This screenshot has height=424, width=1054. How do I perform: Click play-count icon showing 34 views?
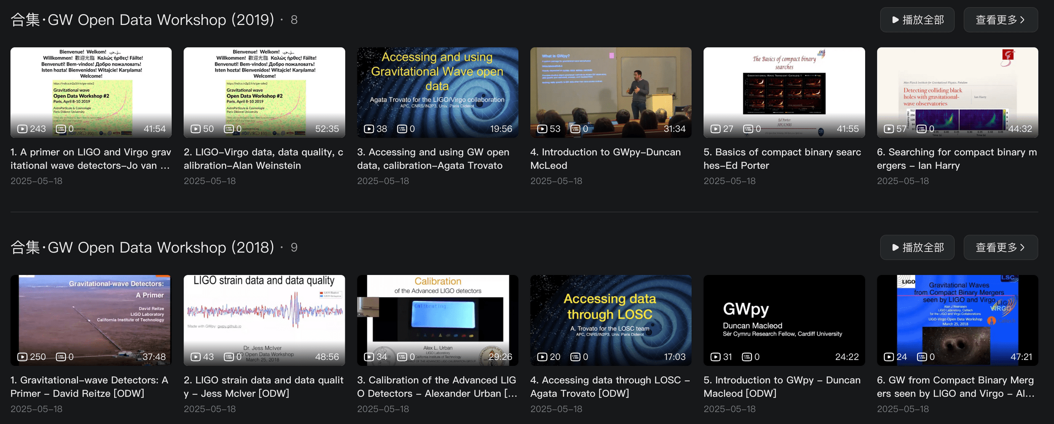(369, 357)
